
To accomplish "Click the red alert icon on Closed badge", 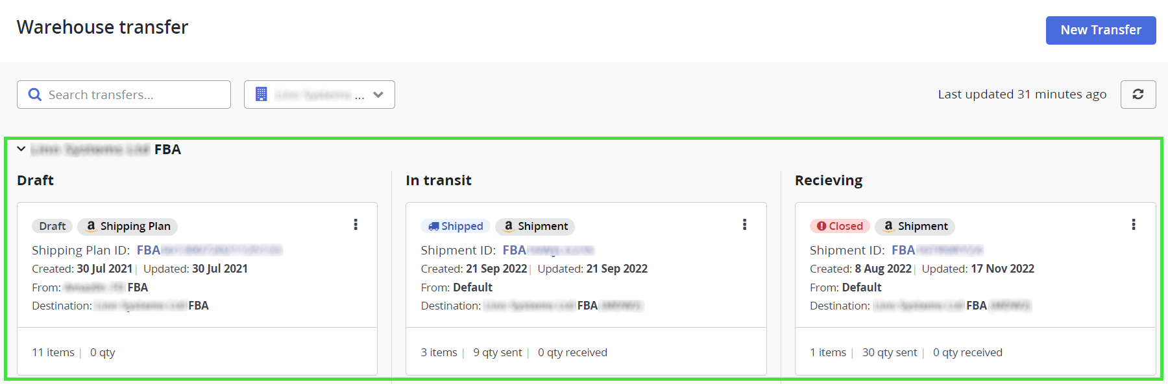I will pyautogui.click(x=821, y=226).
